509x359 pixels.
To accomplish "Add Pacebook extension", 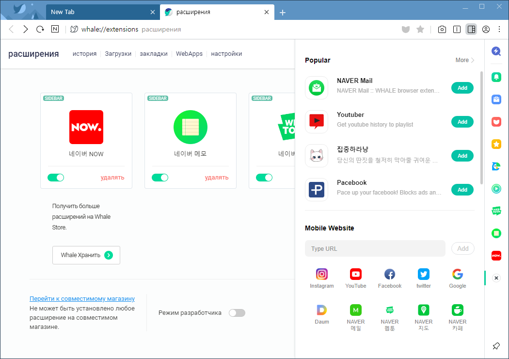I will pos(462,190).
